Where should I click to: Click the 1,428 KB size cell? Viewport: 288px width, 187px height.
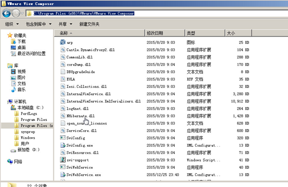click(241, 116)
